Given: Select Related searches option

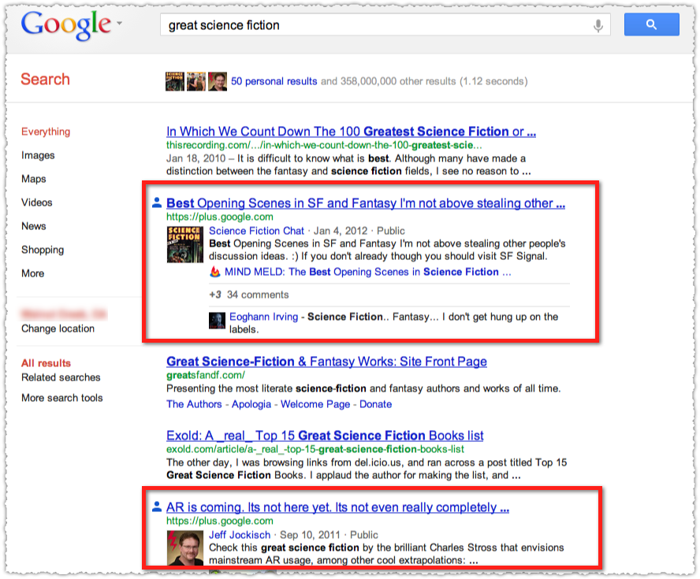Looking at the screenshot, I should pos(61,377).
